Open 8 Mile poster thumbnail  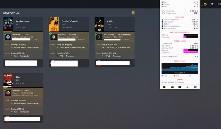(x=100, y=24)
